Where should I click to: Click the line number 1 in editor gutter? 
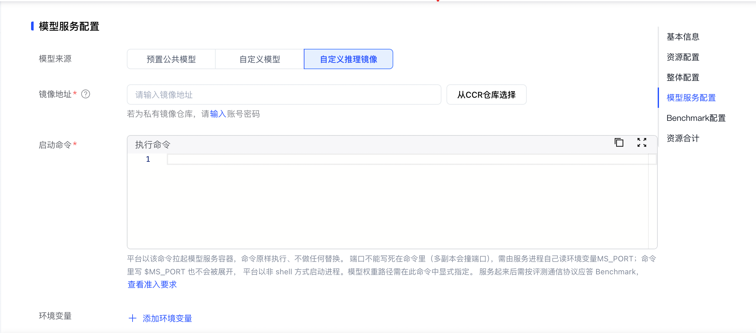pyautogui.click(x=148, y=159)
